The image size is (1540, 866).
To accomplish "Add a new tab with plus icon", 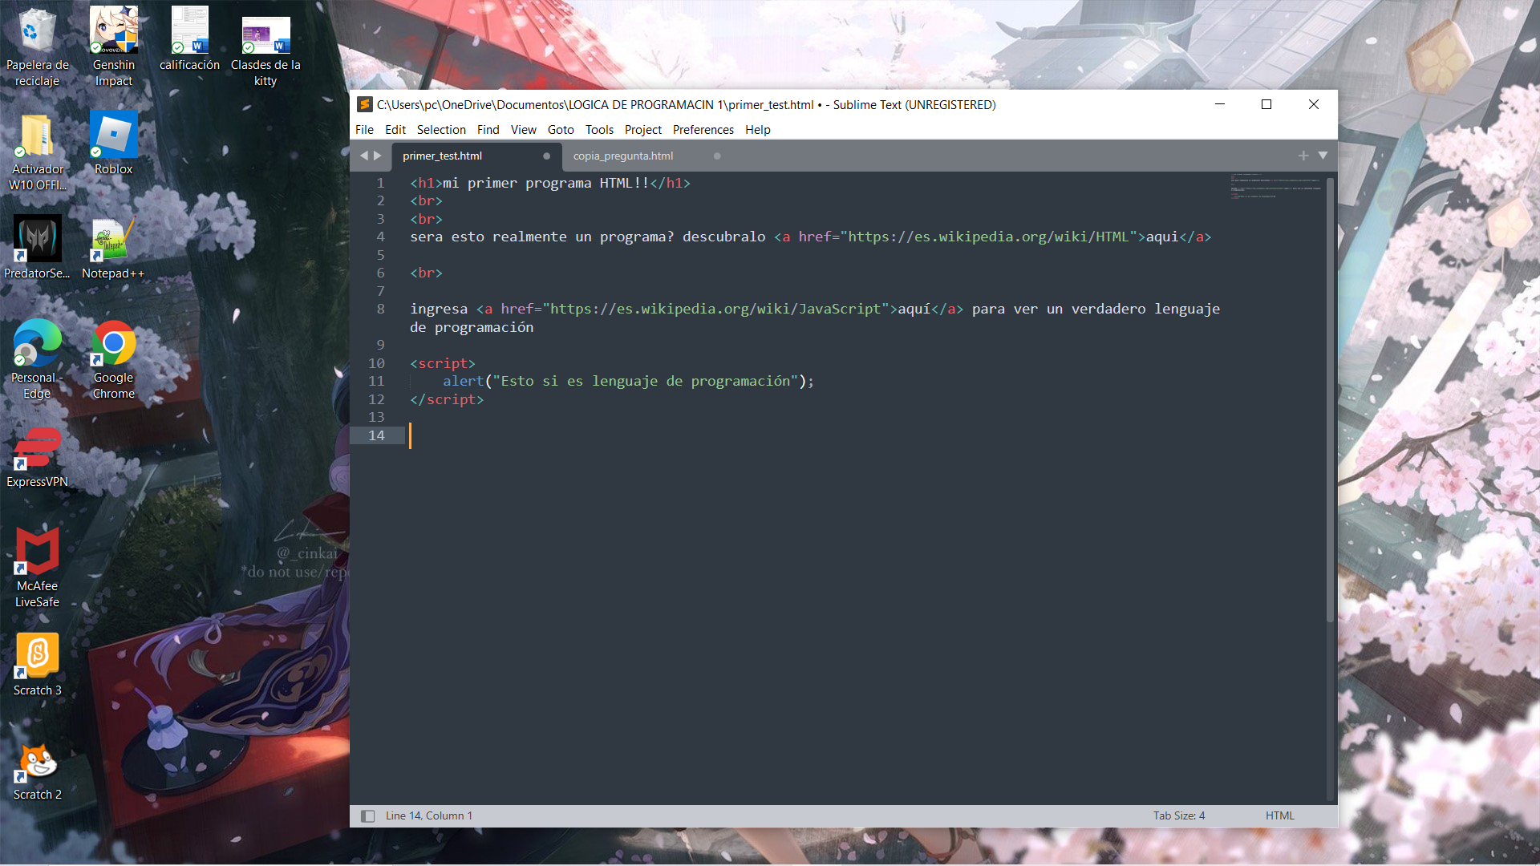I will (x=1303, y=156).
